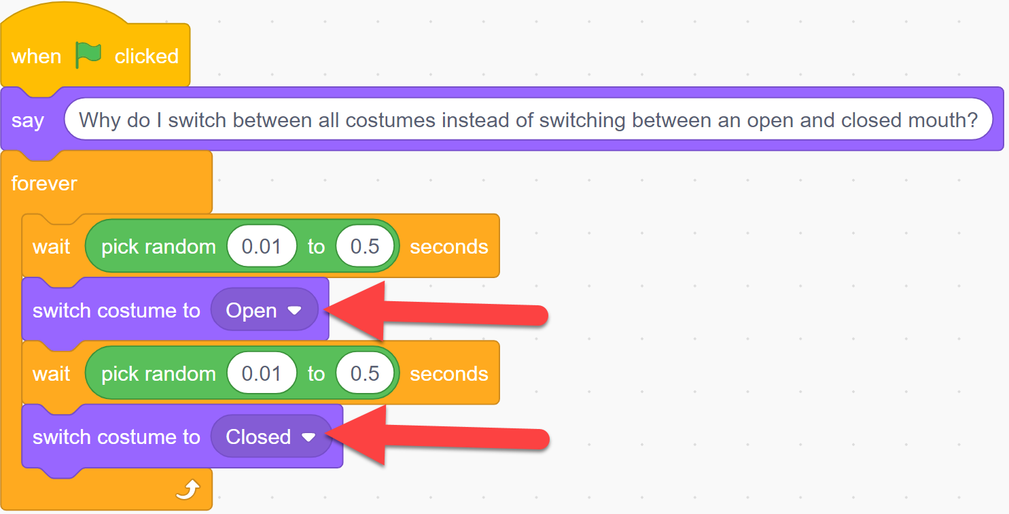Select the say block text field
The width and height of the screenshot is (1009, 514).
[x=528, y=120]
